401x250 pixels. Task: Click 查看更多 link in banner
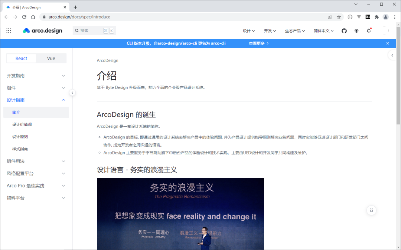click(258, 43)
